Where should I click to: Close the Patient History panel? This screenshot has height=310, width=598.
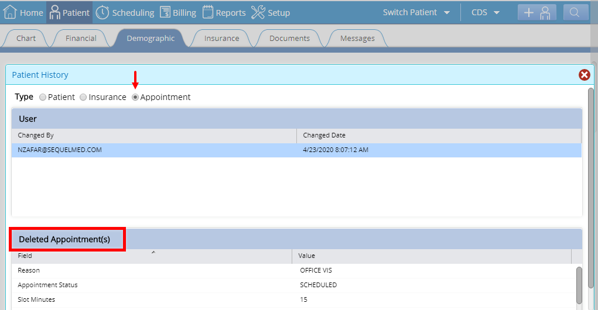click(585, 75)
